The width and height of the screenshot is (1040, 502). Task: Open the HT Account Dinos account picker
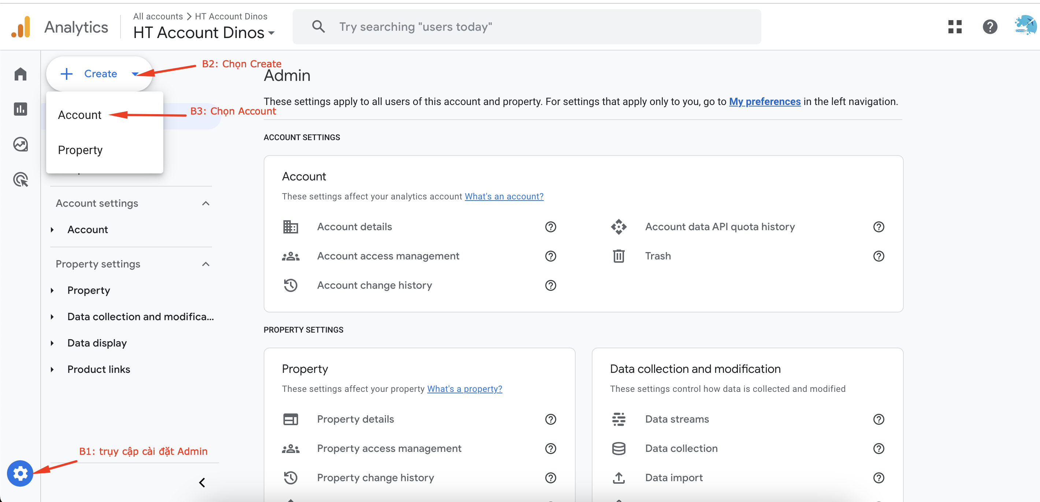[x=204, y=33]
